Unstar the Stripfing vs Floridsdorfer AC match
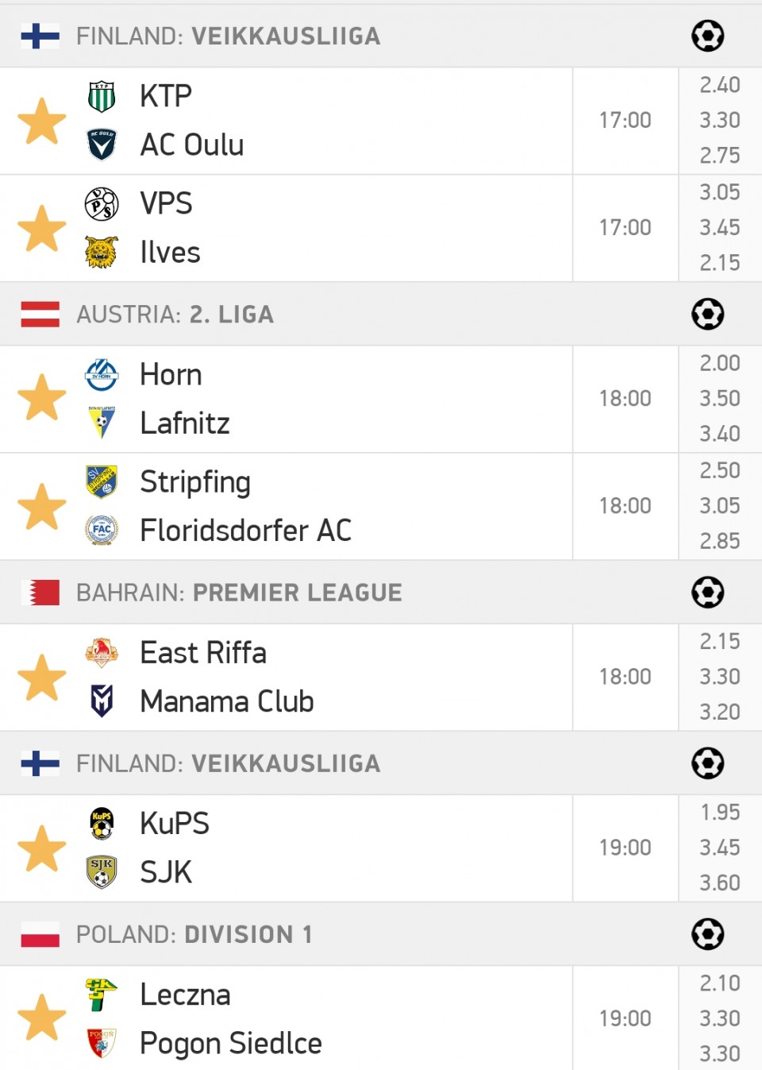The width and height of the screenshot is (762, 1070). (41, 506)
